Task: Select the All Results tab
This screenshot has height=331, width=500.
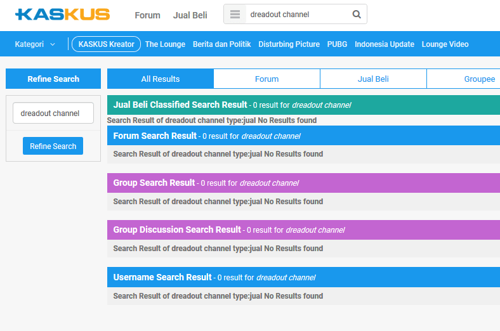Action: click(x=161, y=79)
